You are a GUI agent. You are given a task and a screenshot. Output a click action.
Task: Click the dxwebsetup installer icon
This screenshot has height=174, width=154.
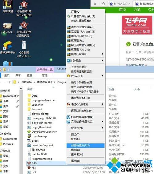[x=29, y=136]
